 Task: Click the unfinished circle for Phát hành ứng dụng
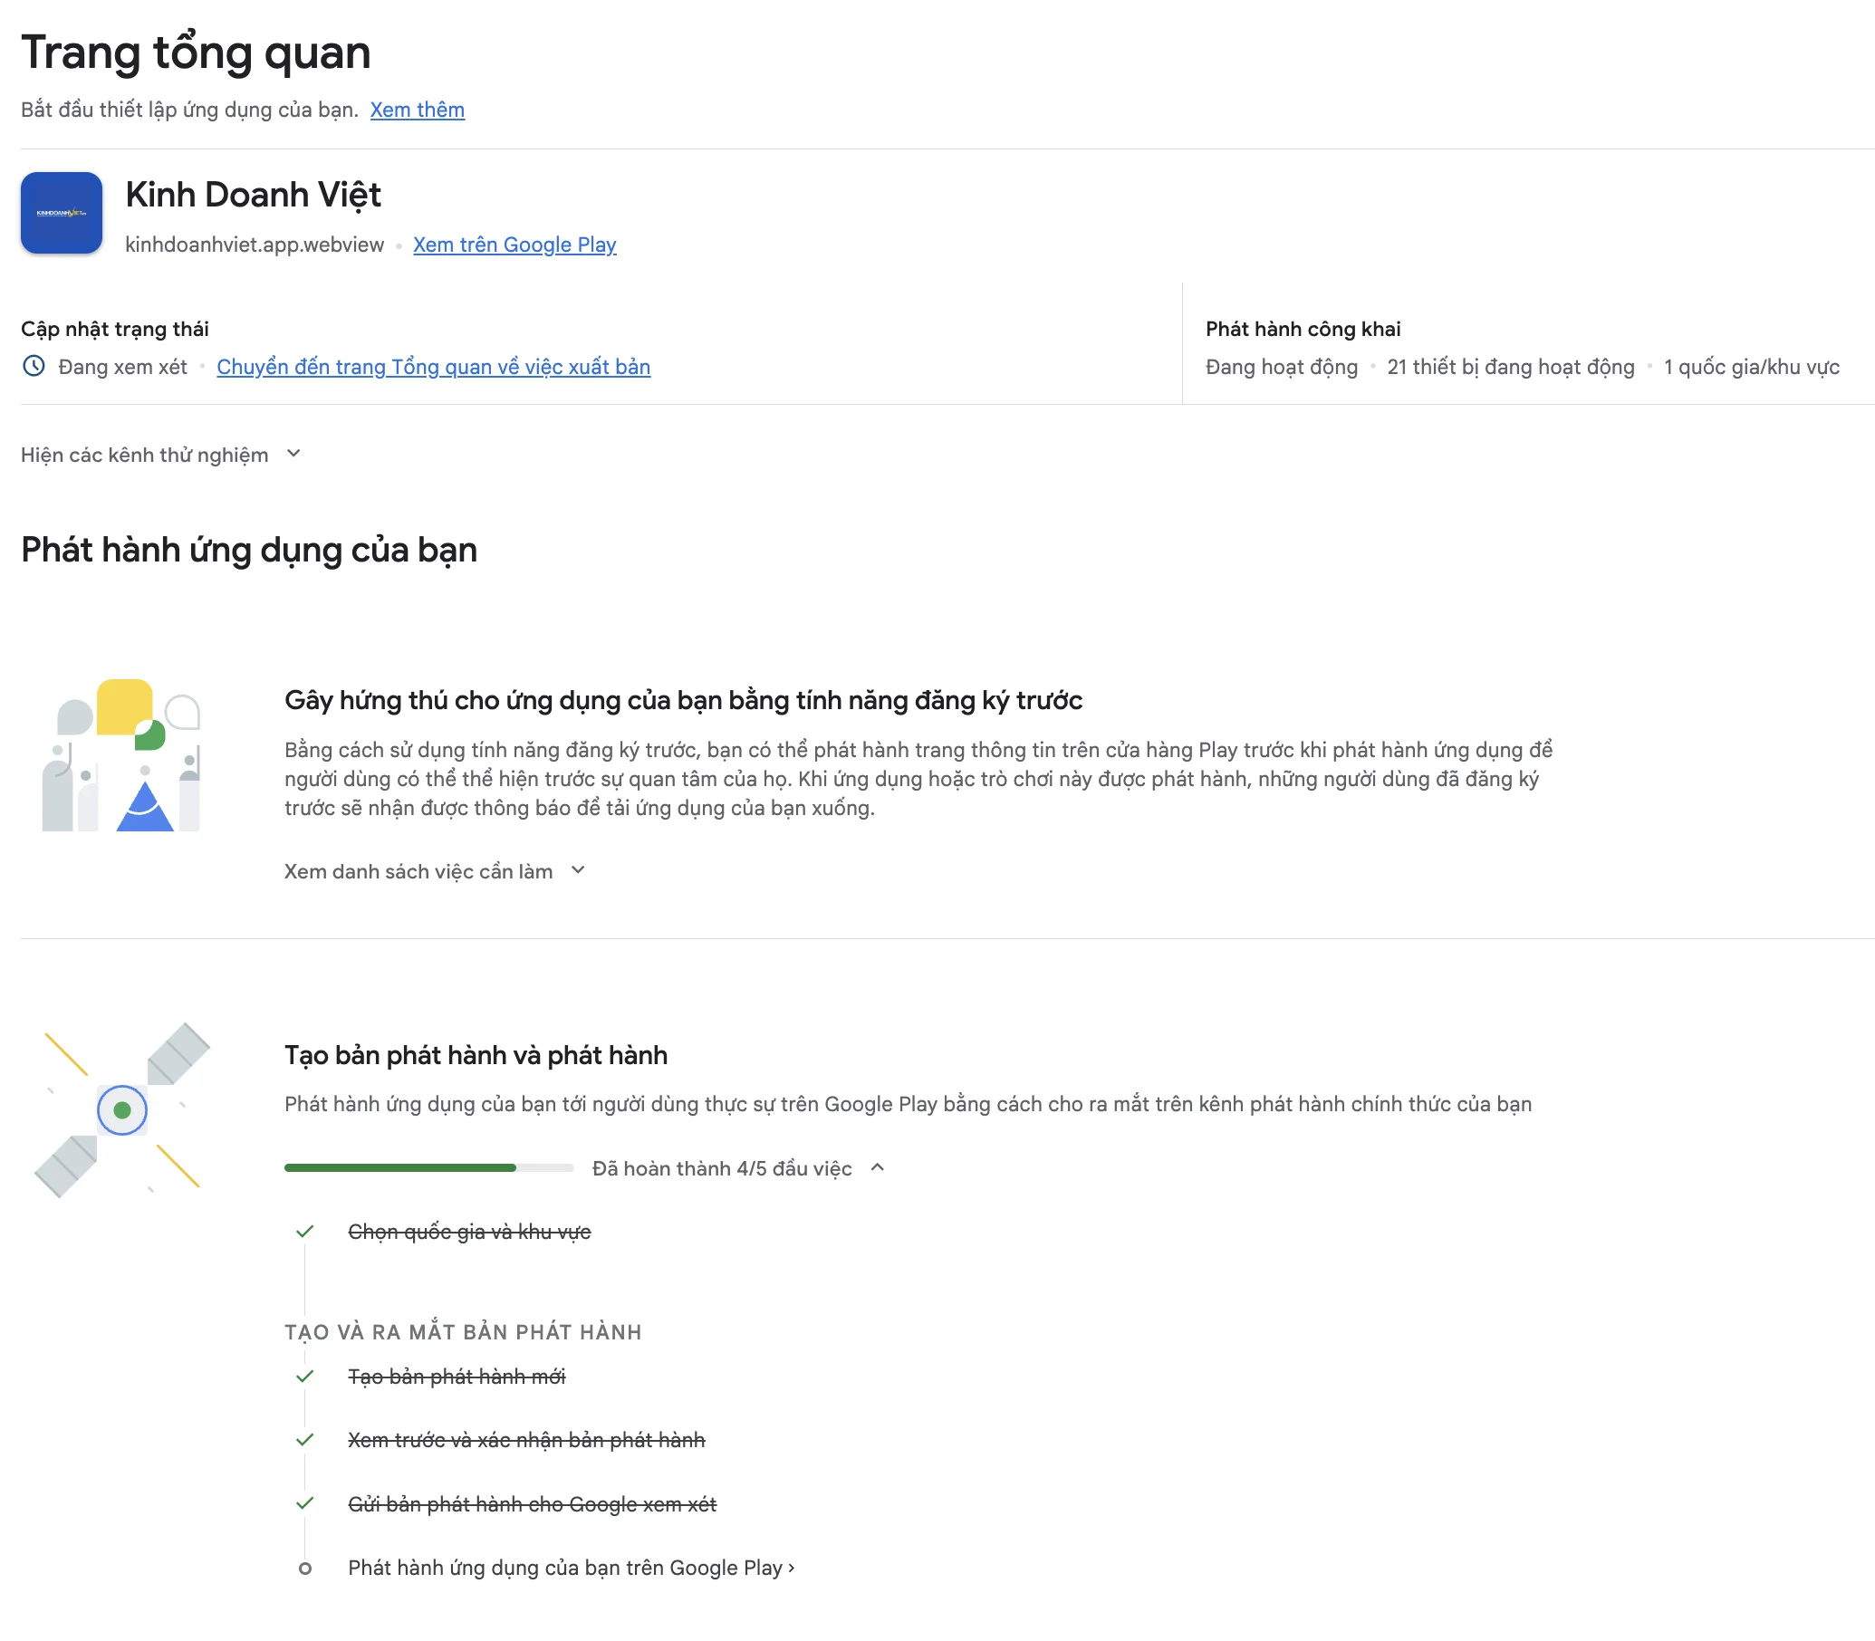point(305,1568)
